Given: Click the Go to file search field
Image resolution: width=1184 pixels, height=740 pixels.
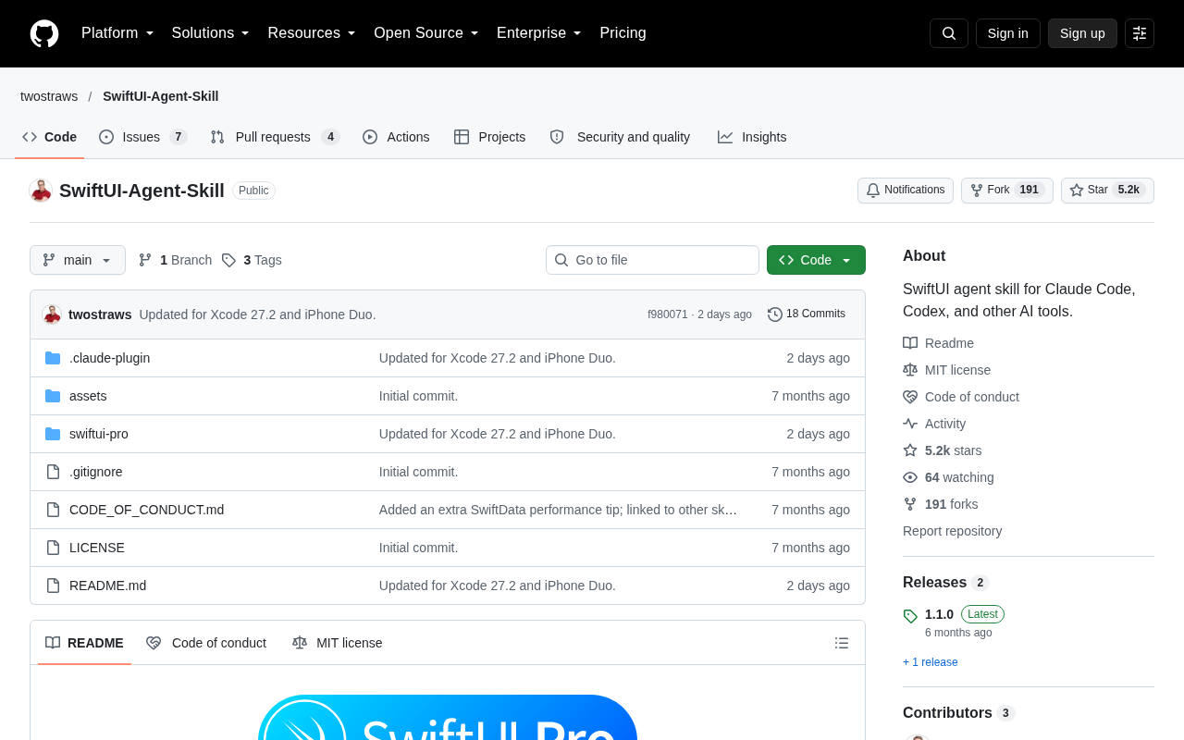Looking at the screenshot, I should pyautogui.click(x=652, y=260).
